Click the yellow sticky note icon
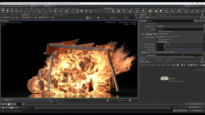 pos(192,65)
